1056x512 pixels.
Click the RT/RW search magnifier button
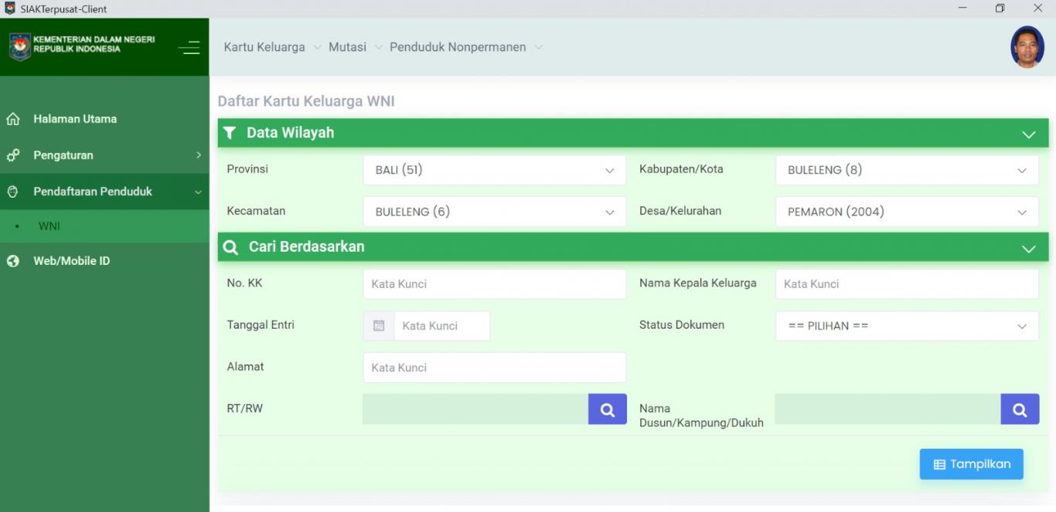(607, 409)
